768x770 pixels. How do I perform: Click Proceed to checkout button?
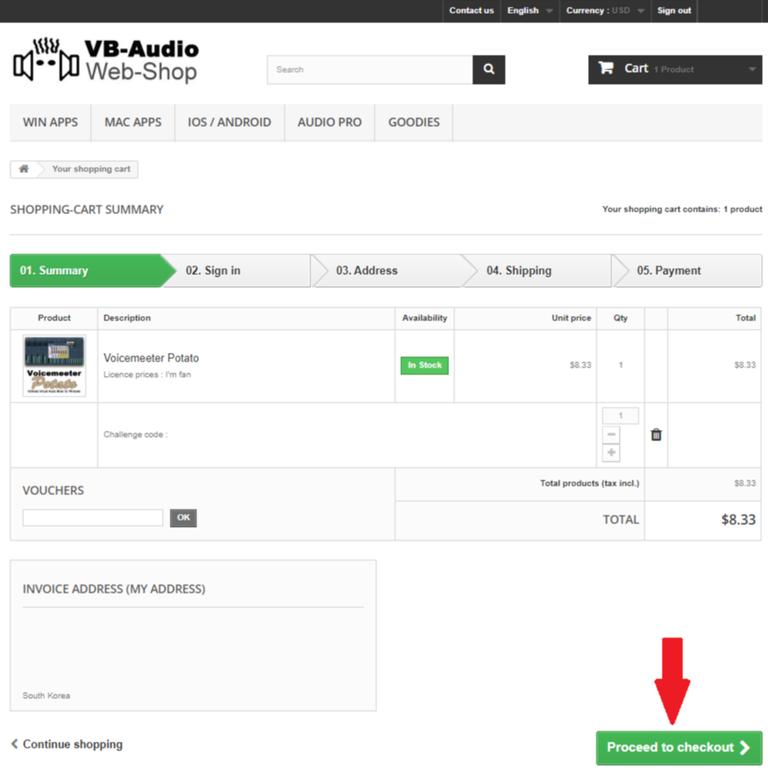click(679, 748)
